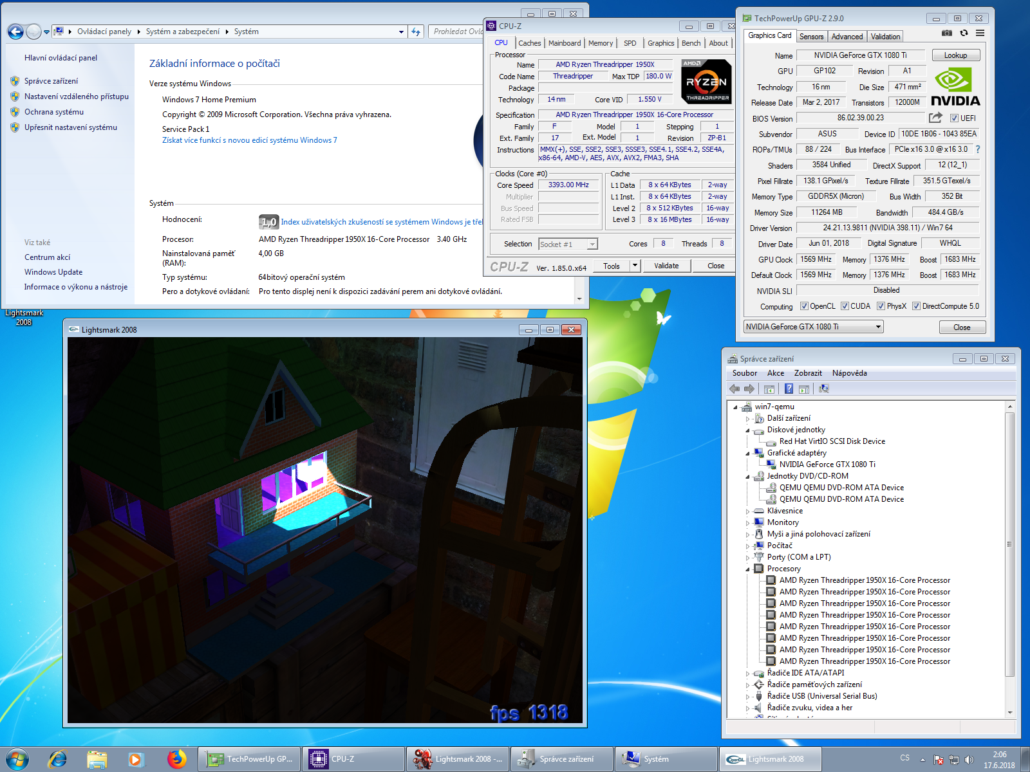This screenshot has height=772, width=1030.
Task: Collapse the Procesory node
Action: point(748,569)
